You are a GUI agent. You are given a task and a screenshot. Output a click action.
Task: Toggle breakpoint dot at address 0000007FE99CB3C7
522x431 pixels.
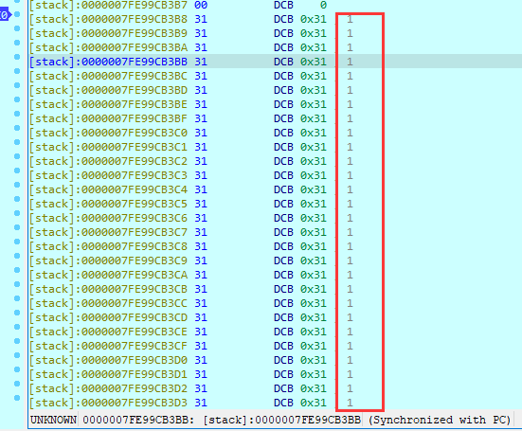(x=17, y=227)
